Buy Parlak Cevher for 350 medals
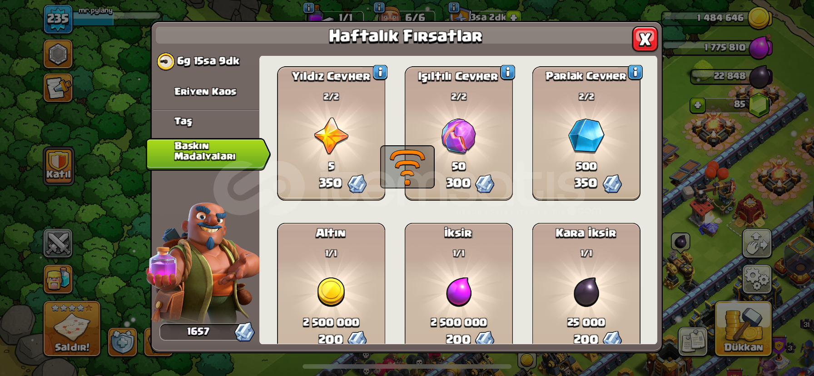This screenshot has height=376, width=814. [586, 134]
